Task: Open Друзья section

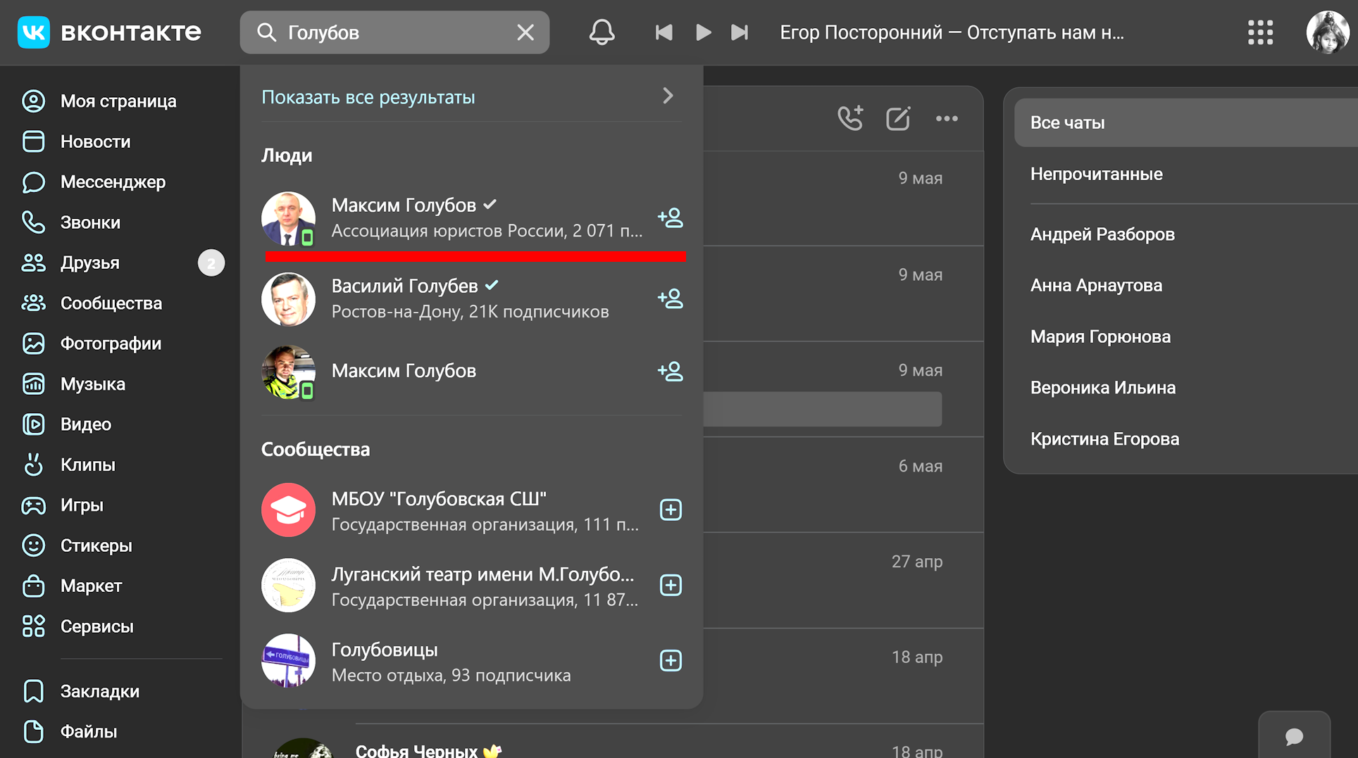Action: point(90,263)
